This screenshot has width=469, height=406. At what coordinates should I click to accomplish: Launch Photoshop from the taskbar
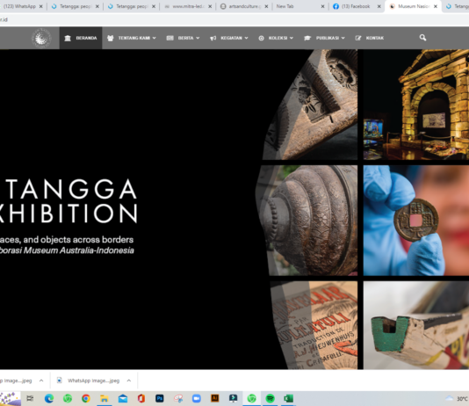(x=160, y=398)
